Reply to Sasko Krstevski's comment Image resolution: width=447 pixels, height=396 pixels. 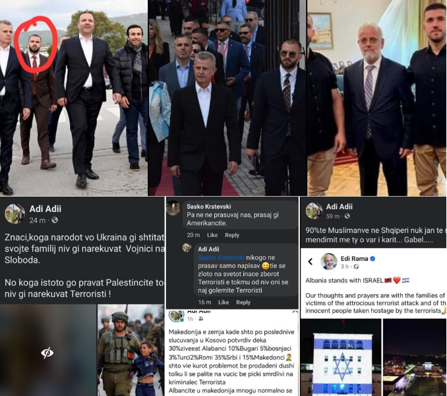pyautogui.click(x=232, y=235)
